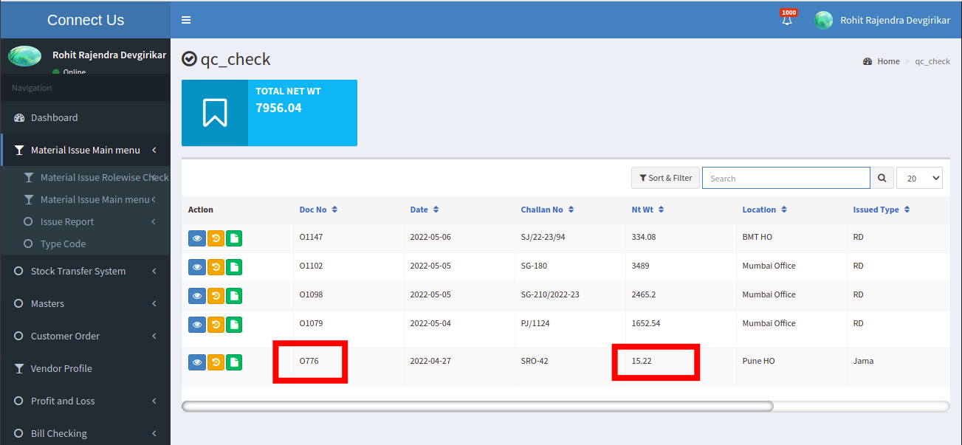Screen dimensions: 962x445
Task: View record O776 with eye icon
Action: pyautogui.click(x=197, y=362)
